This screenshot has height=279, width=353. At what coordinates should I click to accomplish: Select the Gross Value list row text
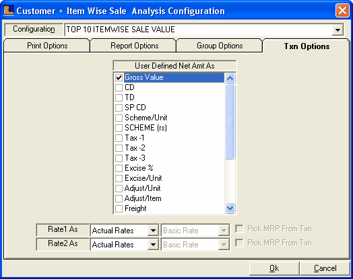(x=144, y=77)
